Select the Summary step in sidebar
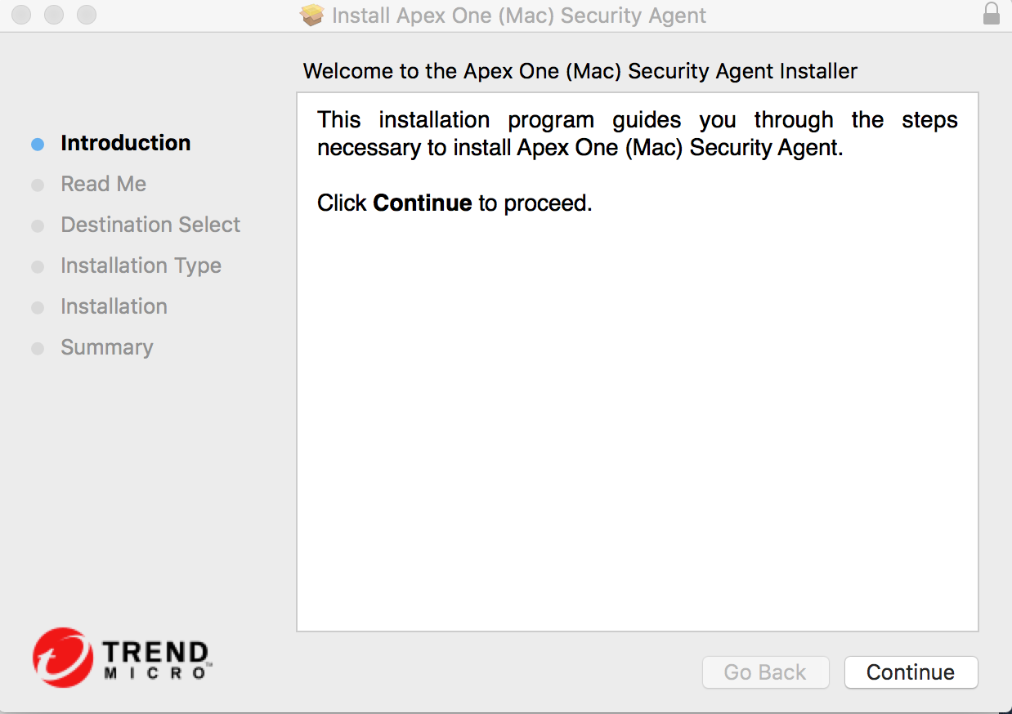Screen dimensions: 1012x714 [107, 348]
